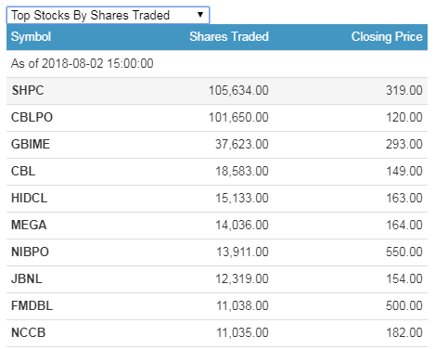Select the SHPC stock symbol
The image size is (435, 349).
pyautogui.click(x=28, y=90)
